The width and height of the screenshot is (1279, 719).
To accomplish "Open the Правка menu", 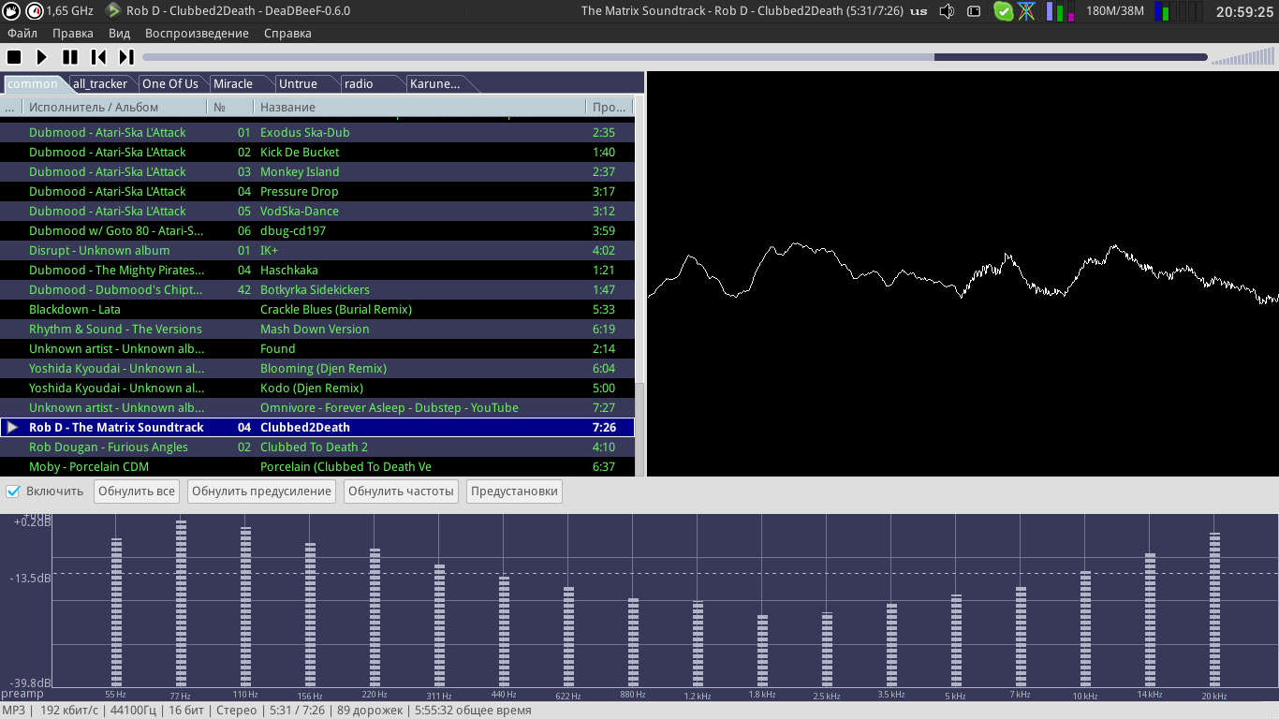I will click(x=73, y=33).
